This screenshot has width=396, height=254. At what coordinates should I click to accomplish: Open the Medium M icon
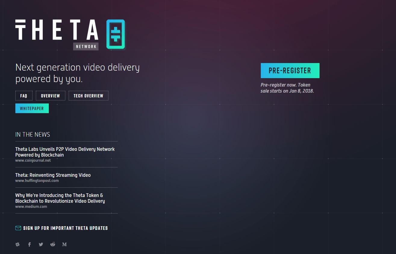pos(64,244)
